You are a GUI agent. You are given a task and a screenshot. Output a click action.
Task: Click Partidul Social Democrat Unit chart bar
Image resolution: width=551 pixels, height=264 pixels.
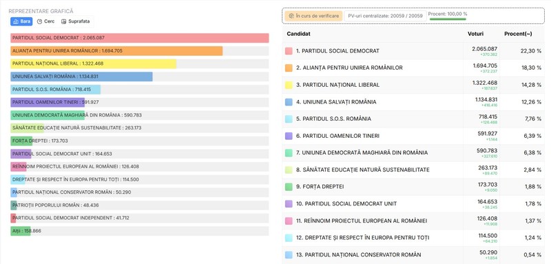[x=21, y=154]
